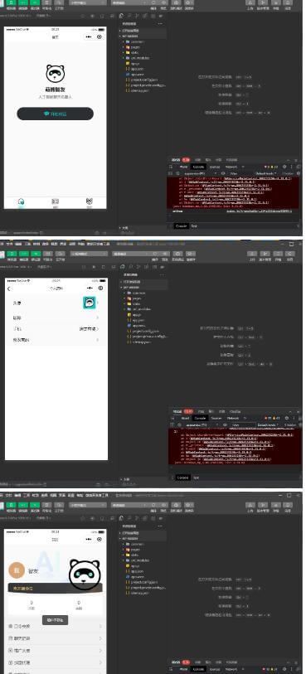
Task: Open the 帮助 menu in profile-page window
Action: click(x=80, y=244)
